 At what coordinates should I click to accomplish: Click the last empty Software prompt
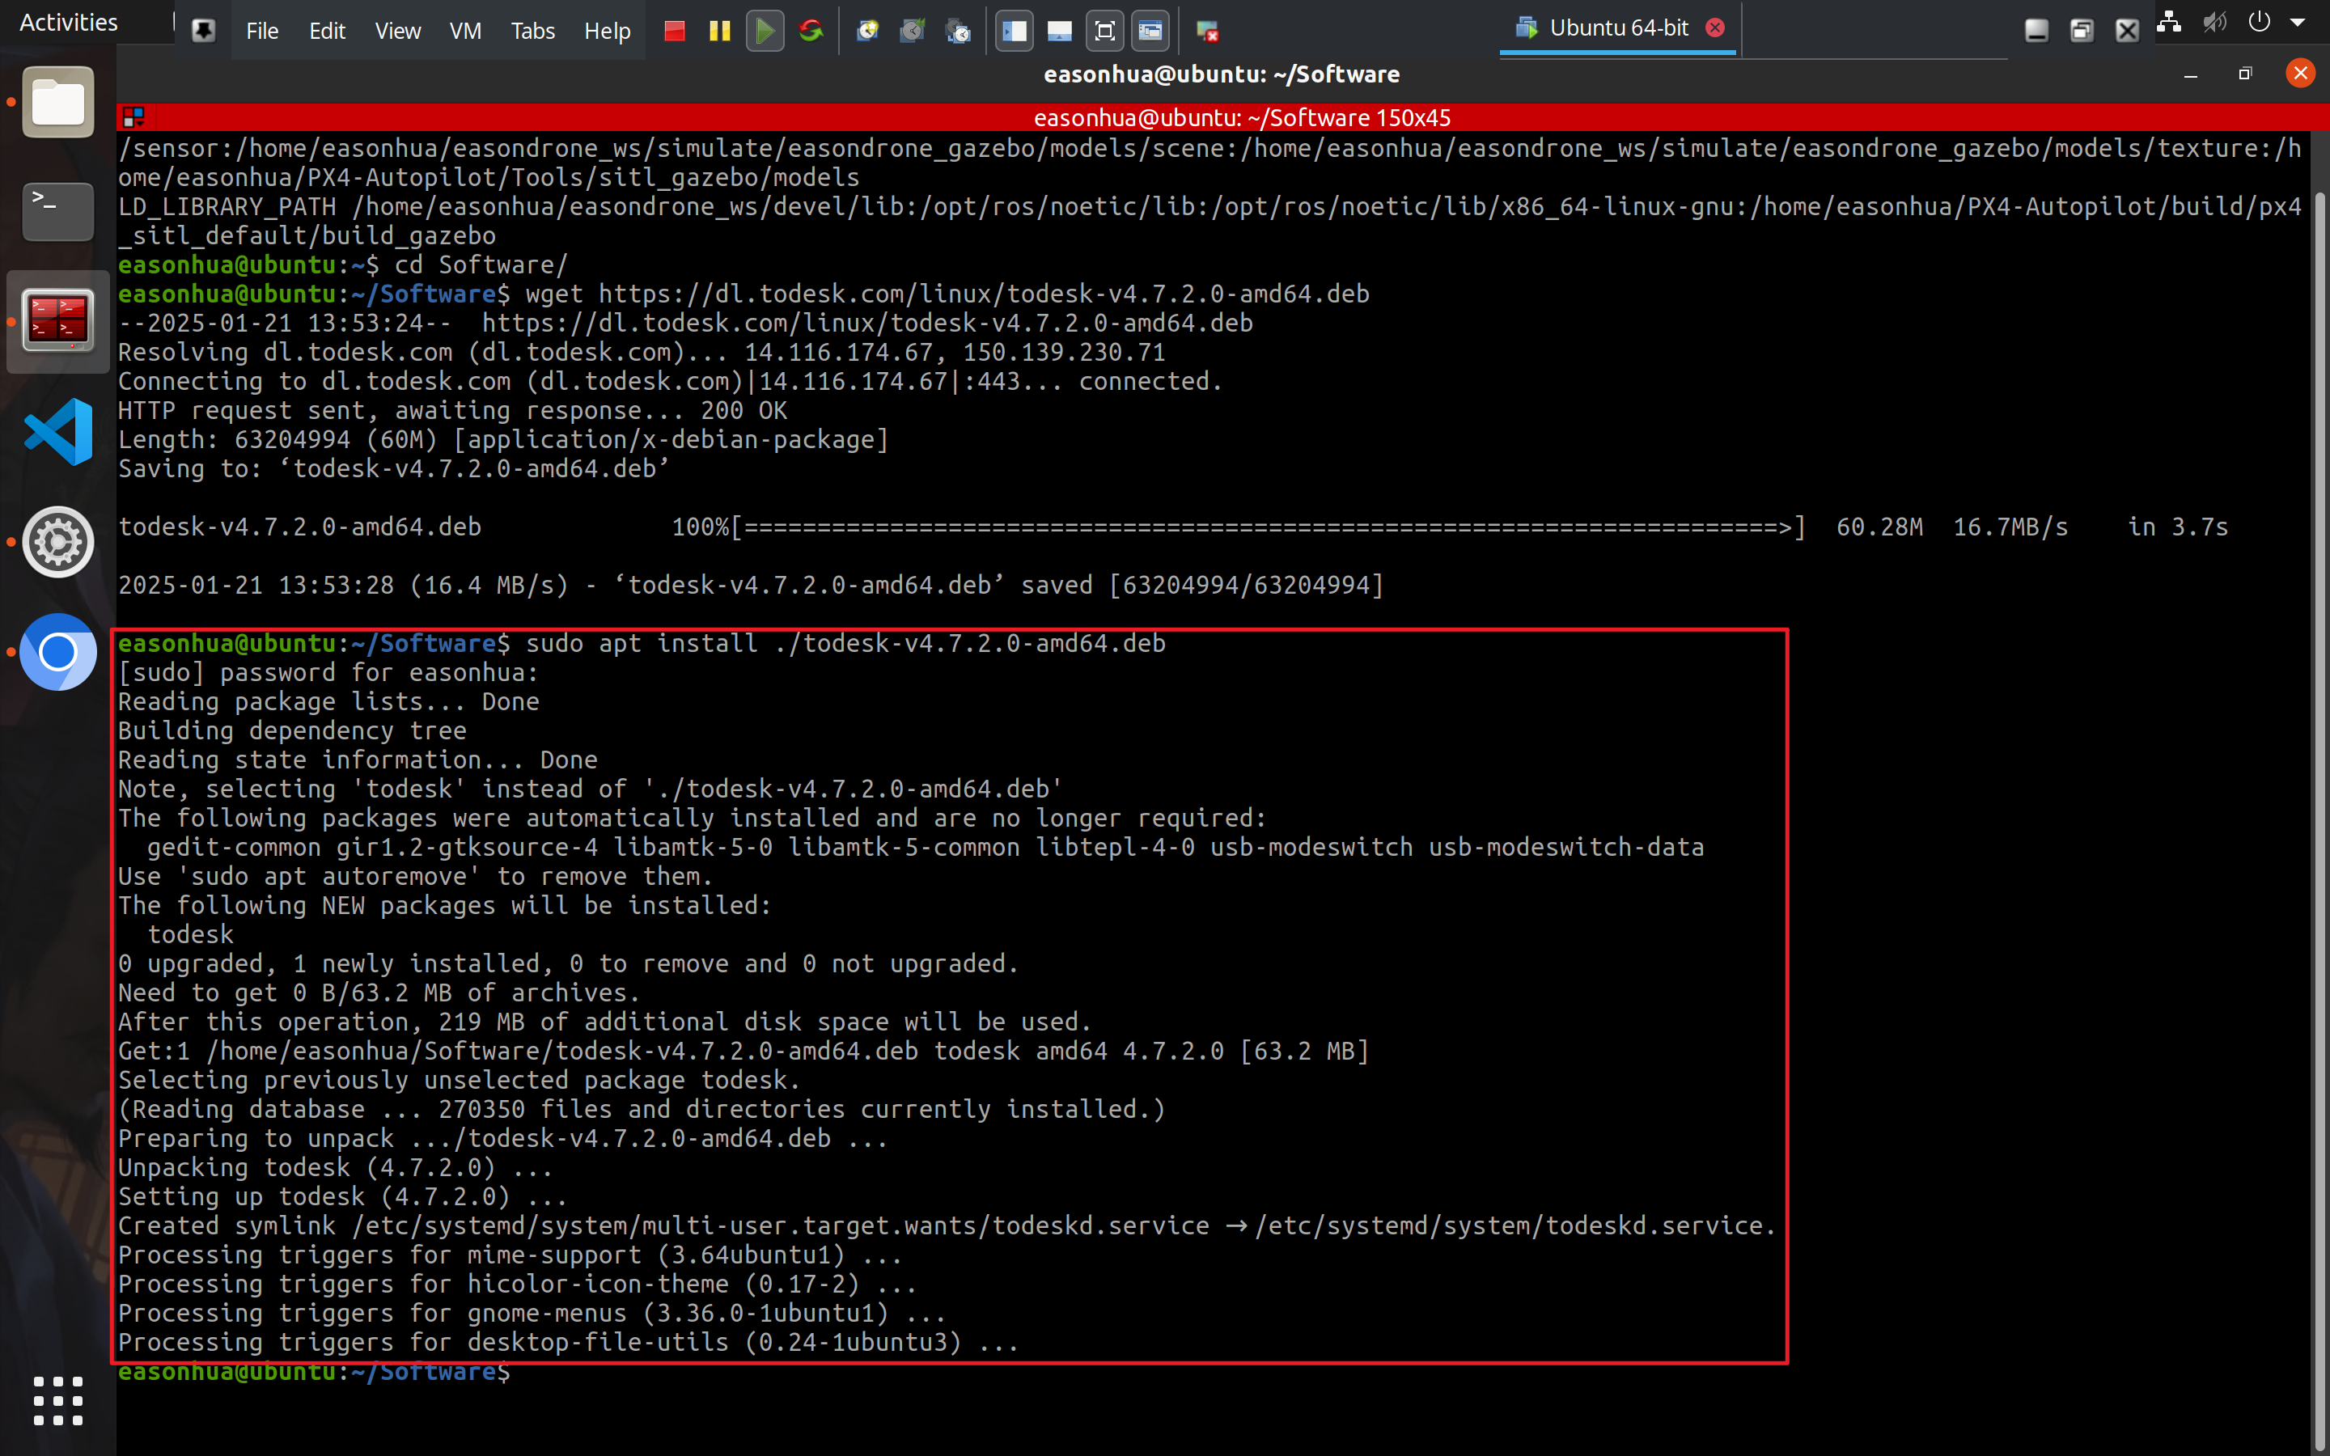tap(314, 1373)
